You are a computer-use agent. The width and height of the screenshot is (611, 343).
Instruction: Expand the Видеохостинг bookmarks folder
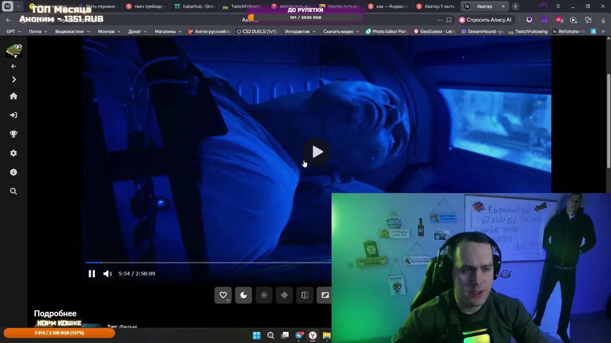point(73,31)
